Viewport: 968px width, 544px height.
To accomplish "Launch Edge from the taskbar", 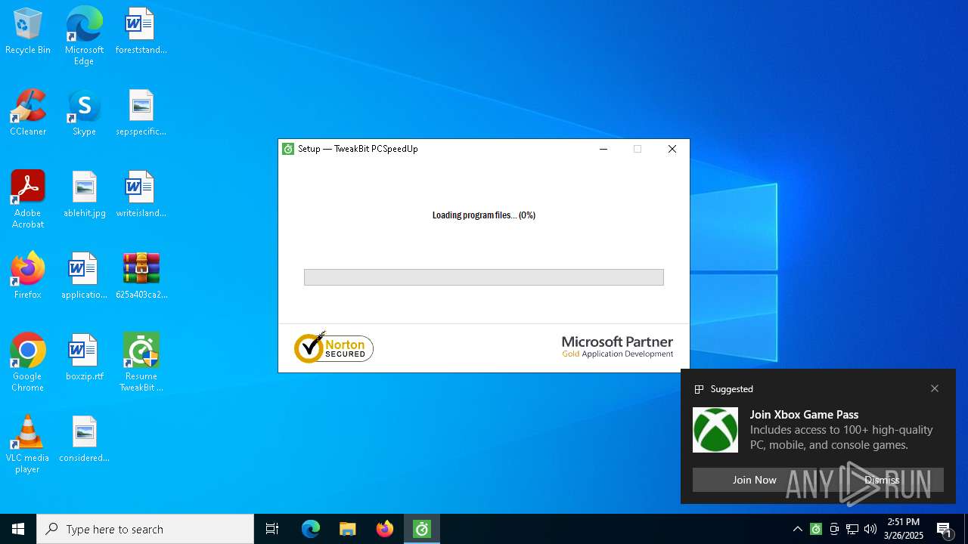I will point(311,529).
